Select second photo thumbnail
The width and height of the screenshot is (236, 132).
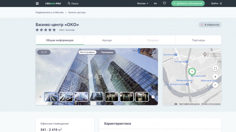pyautogui.click(x=66, y=97)
